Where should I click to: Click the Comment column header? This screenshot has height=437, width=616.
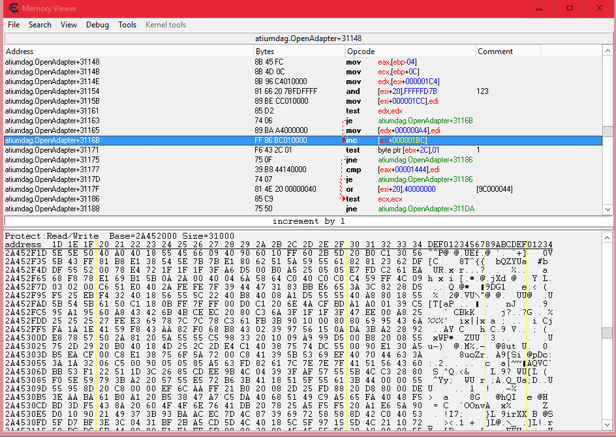(x=508, y=52)
